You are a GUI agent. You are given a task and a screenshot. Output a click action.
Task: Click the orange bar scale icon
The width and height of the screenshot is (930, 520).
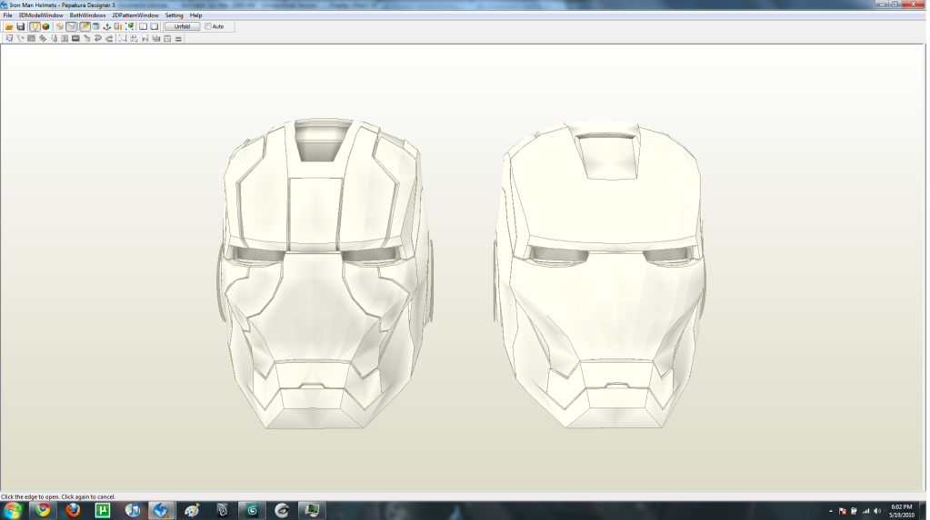(x=118, y=26)
